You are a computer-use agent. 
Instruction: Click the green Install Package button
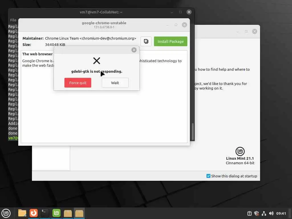pos(171,41)
